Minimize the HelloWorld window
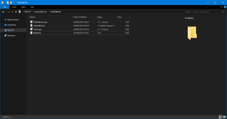This screenshot has height=119, width=227. point(207,3)
